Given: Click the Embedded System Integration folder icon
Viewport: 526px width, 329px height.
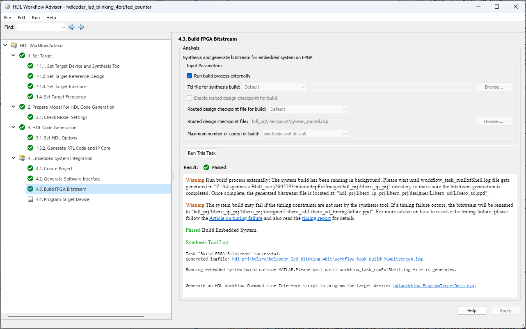Looking at the screenshot, I should point(22,158).
